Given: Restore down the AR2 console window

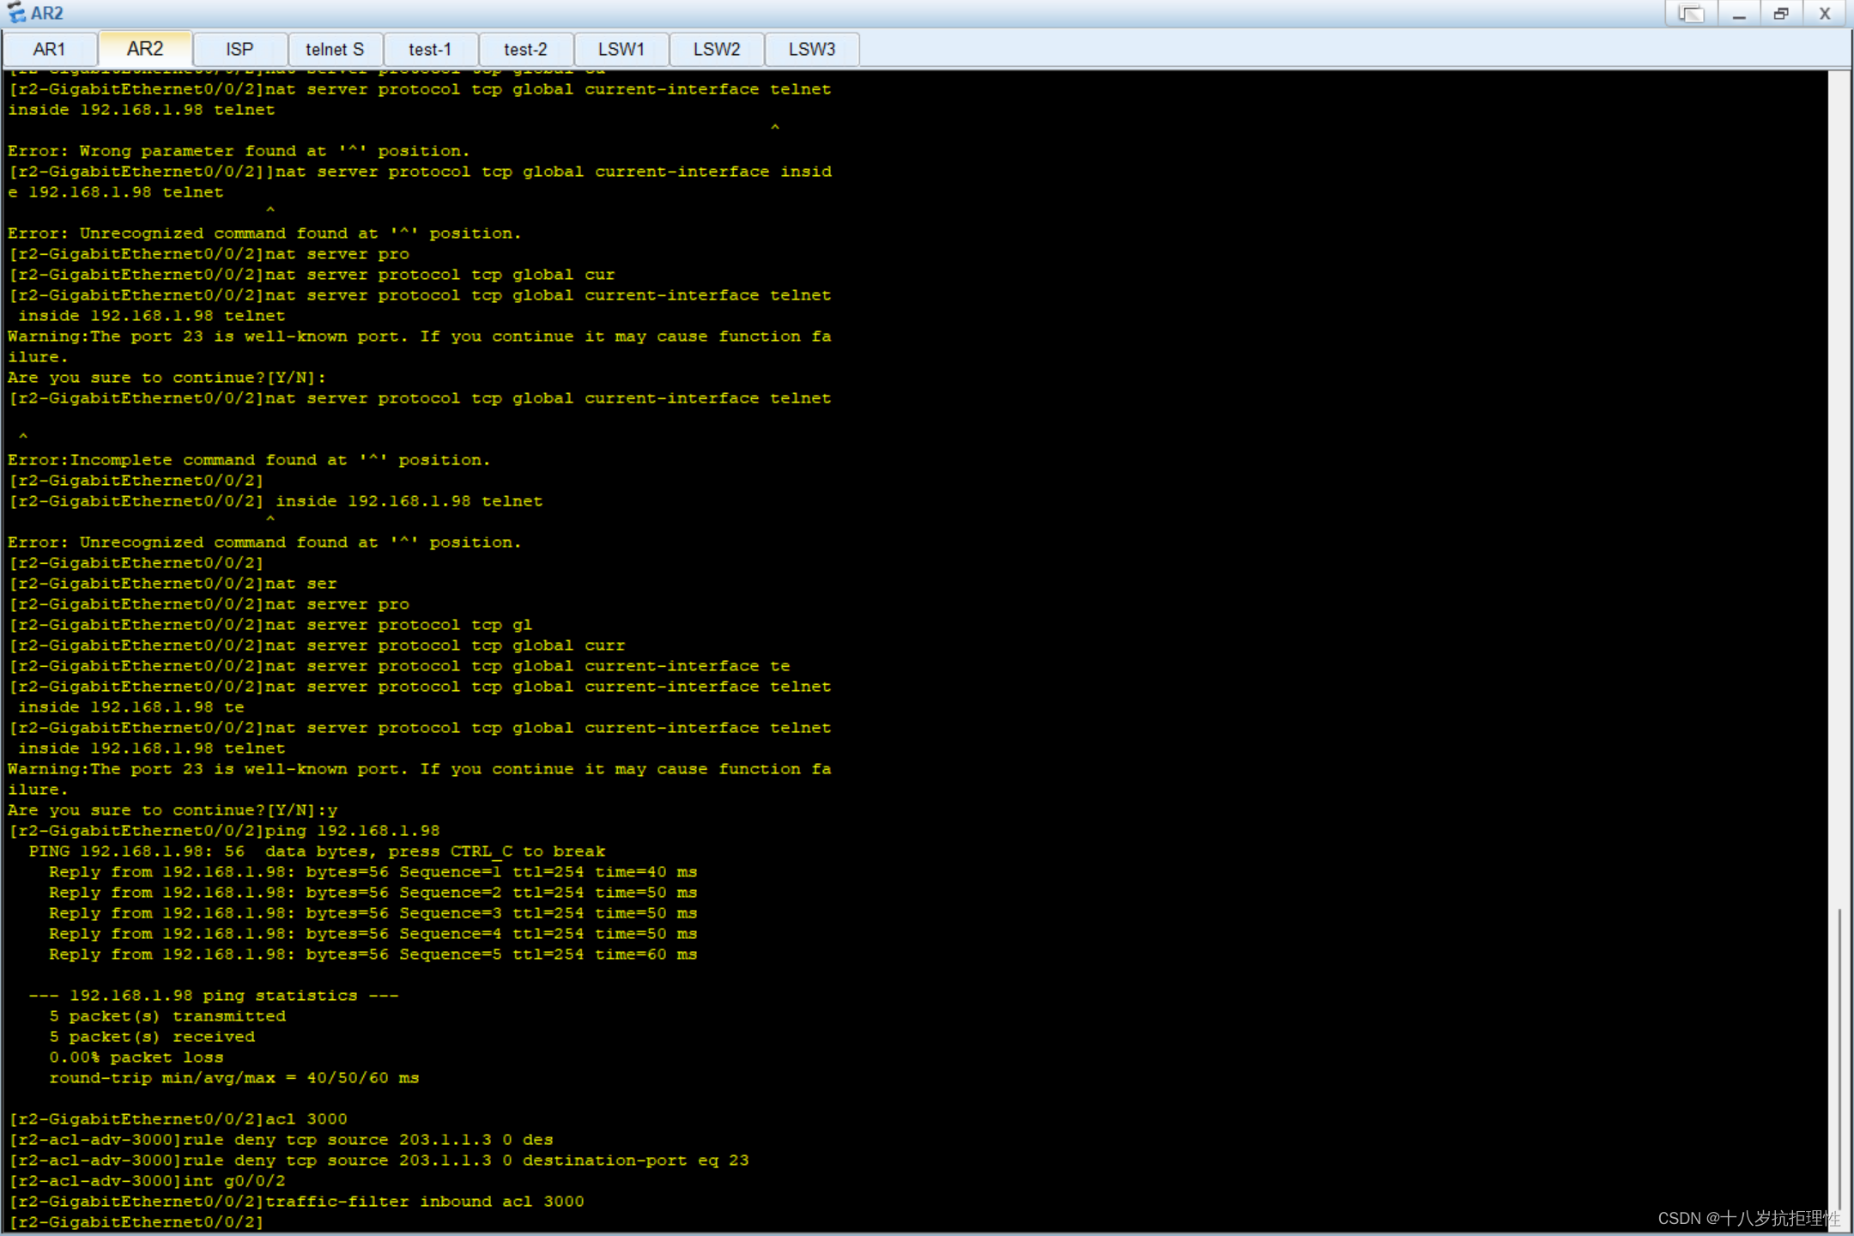Looking at the screenshot, I should click(1781, 14).
